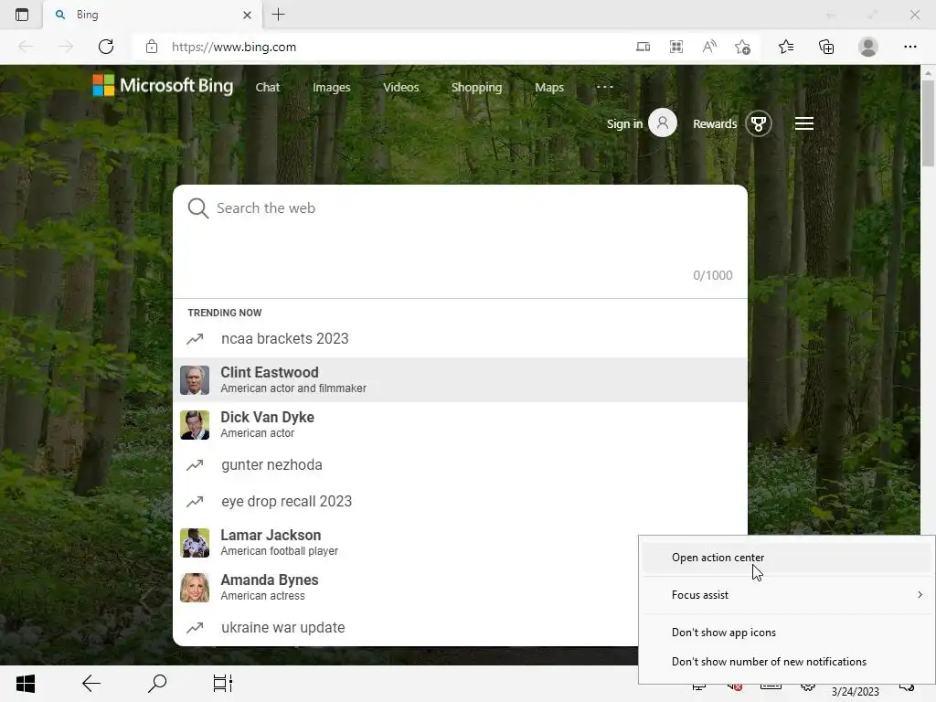This screenshot has width=936, height=702.
Task: Click the Microsoft Bing logo
Action: [x=163, y=85]
